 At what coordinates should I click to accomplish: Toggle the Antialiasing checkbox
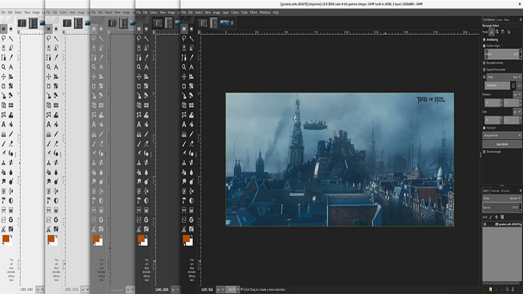[485, 39]
